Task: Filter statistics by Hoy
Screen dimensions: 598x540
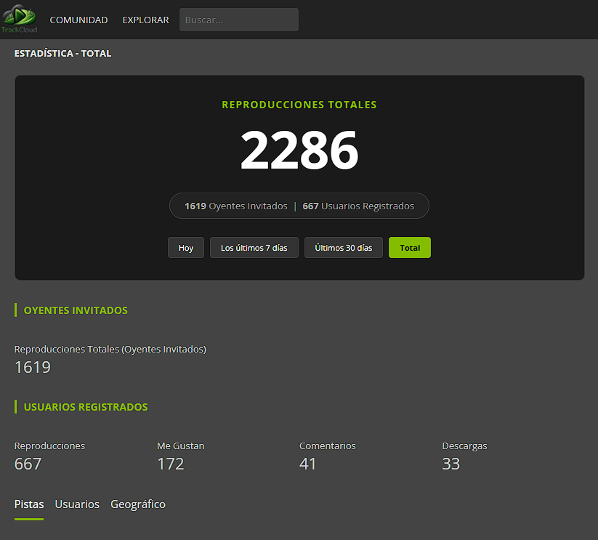Action: tap(186, 248)
